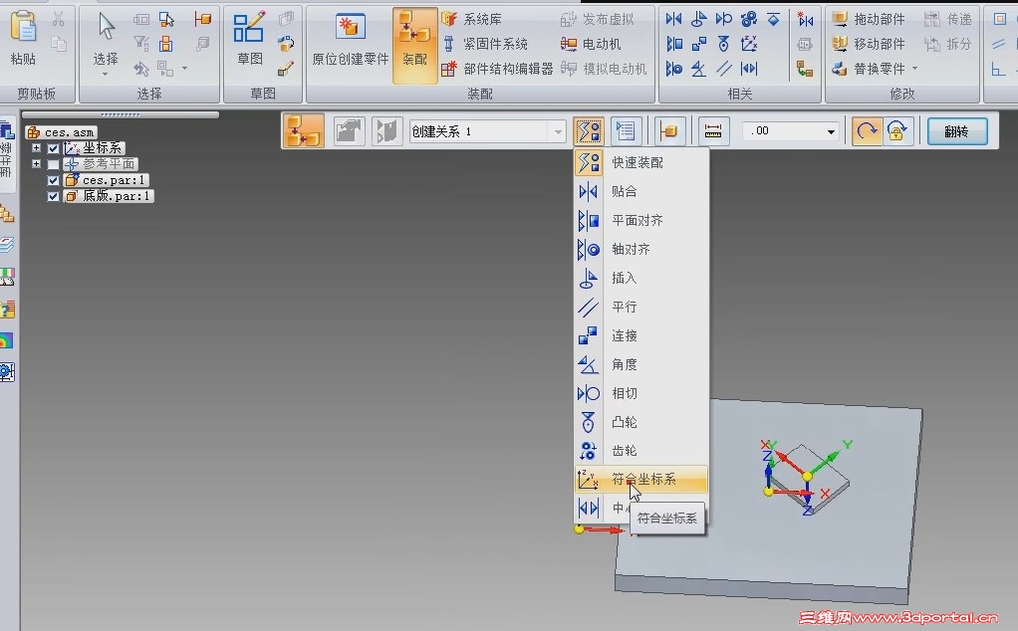This screenshot has height=631, width=1018.
Task: Choose Angle (角度) relationship
Action: (640, 364)
